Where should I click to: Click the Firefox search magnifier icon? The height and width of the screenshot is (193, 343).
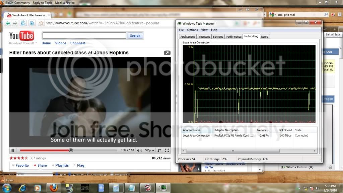point(326,15)
